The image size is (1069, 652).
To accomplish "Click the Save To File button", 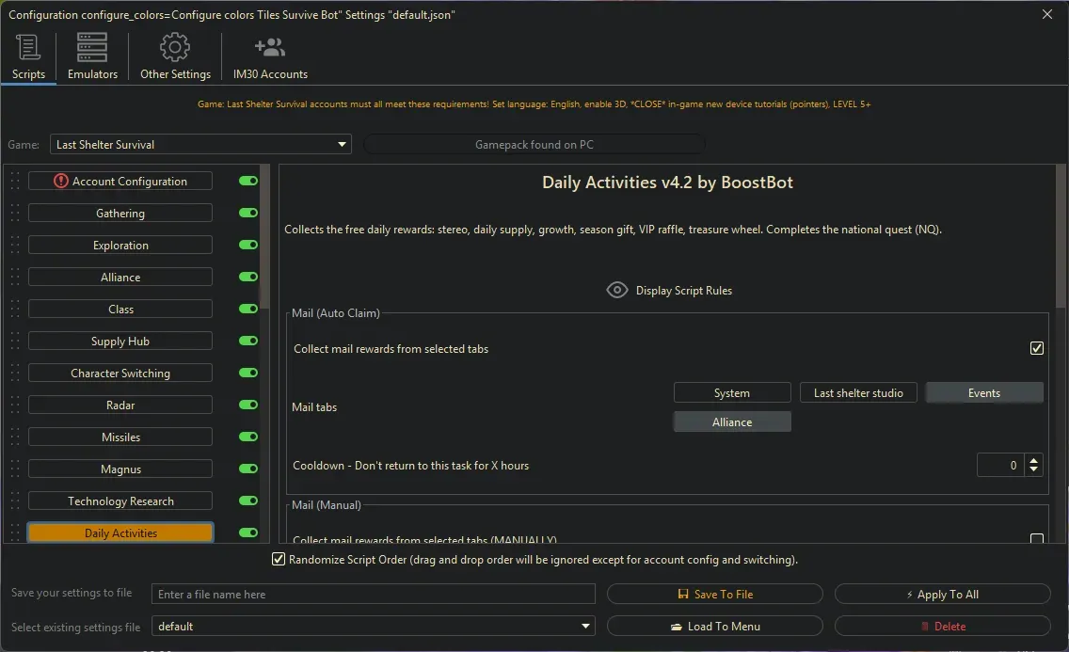I will click(714, 594).
